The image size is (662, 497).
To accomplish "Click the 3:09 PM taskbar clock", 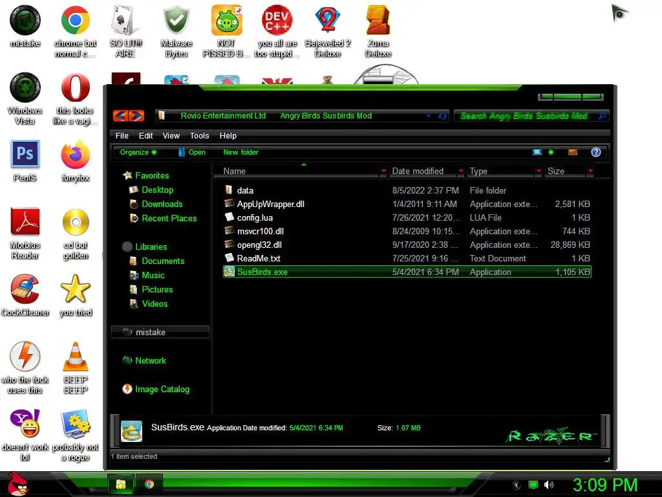I will click(605, 485).
